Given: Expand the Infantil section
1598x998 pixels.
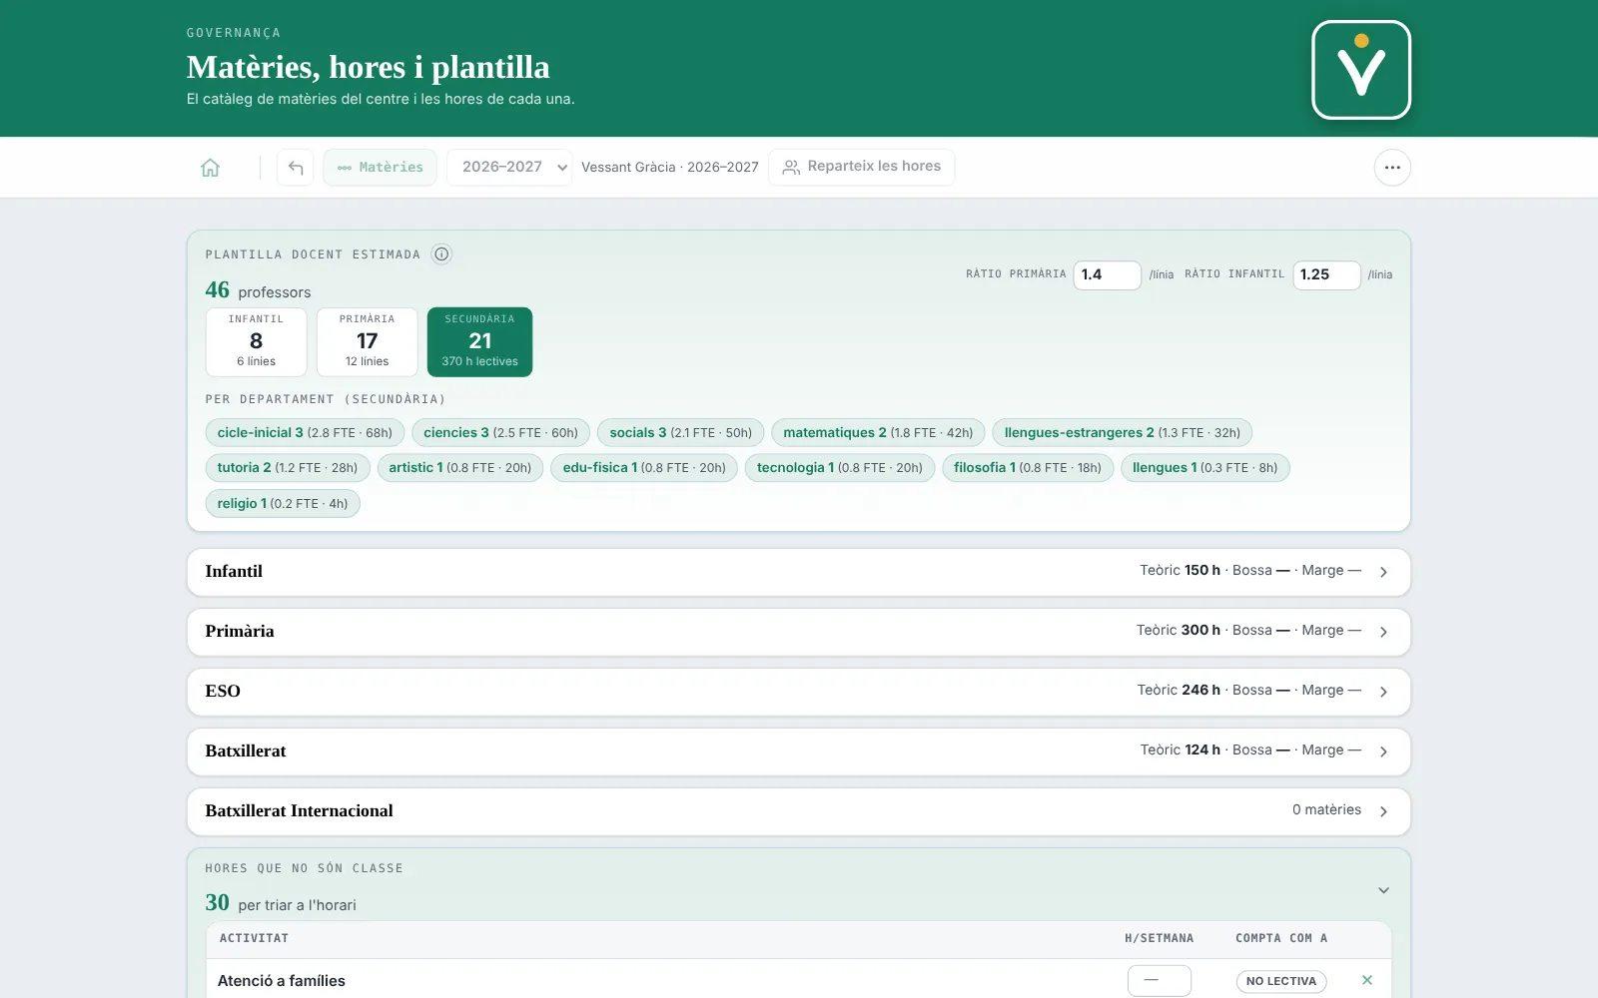Looking at the screenshot, I should (x=799, y=572).
